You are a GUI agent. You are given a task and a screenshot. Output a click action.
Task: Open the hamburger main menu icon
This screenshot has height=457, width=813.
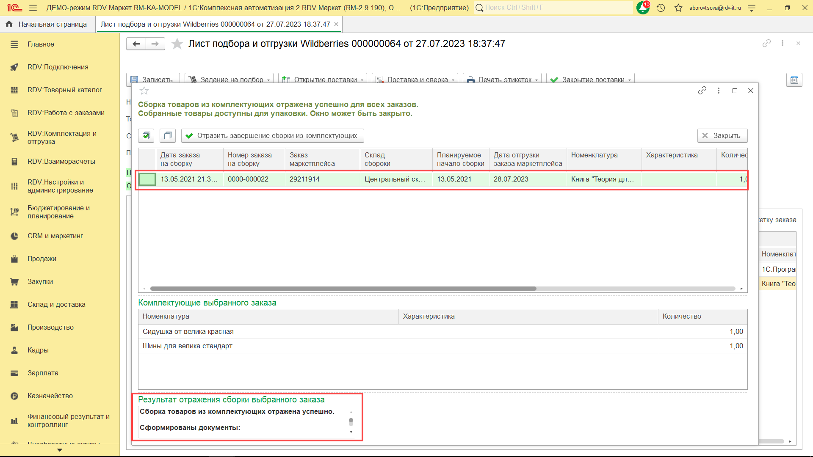click(x=33, y=8)
